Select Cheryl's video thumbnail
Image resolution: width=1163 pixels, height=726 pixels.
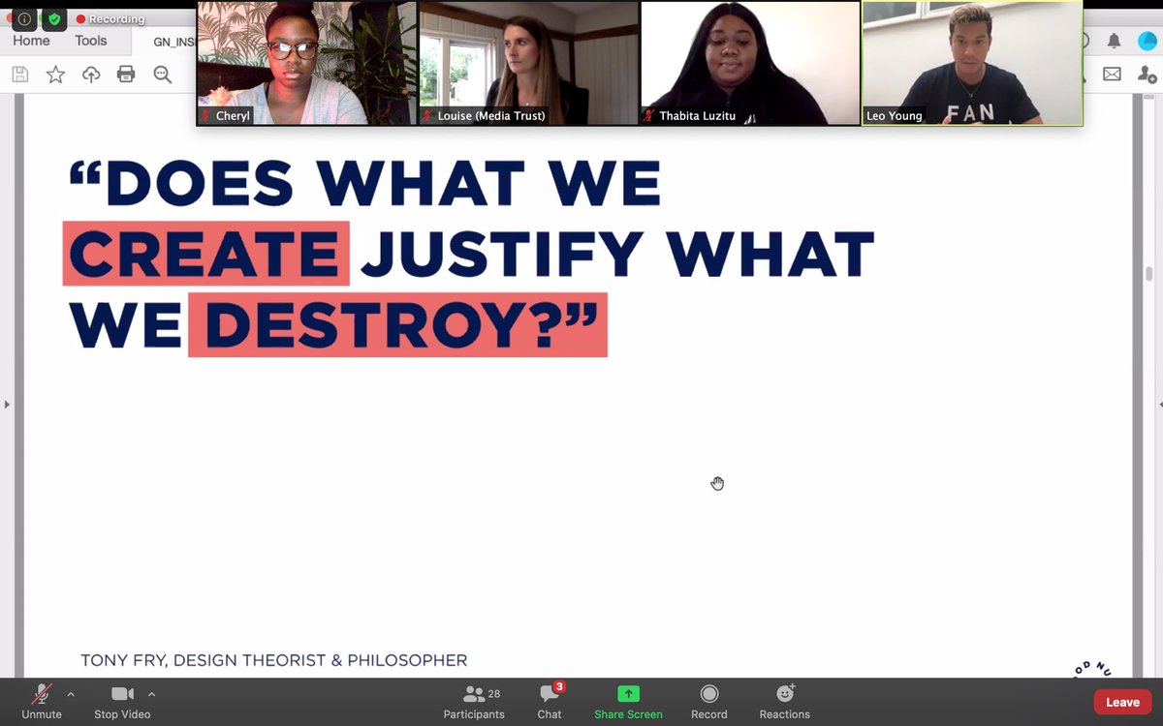click(x=306, y=63)
